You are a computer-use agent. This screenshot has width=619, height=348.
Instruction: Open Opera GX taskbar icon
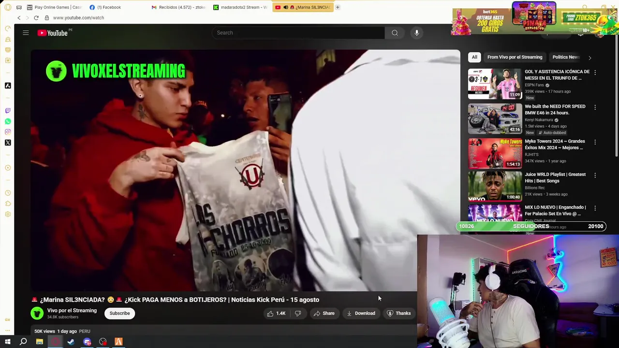(x=55, y=342)
